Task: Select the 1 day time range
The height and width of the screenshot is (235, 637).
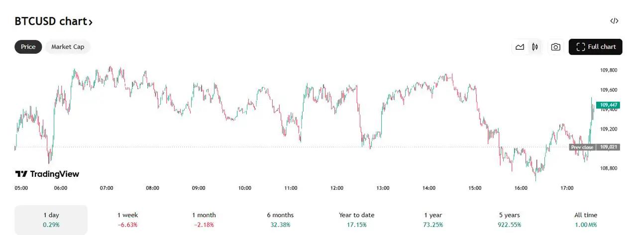Action: point(51,220)
